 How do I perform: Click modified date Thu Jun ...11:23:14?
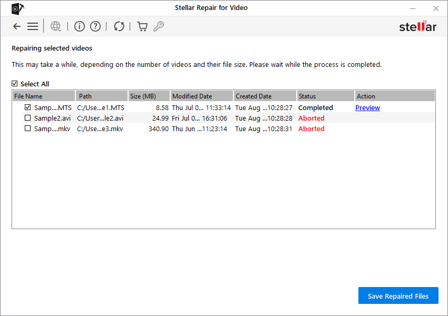[199, 129]
